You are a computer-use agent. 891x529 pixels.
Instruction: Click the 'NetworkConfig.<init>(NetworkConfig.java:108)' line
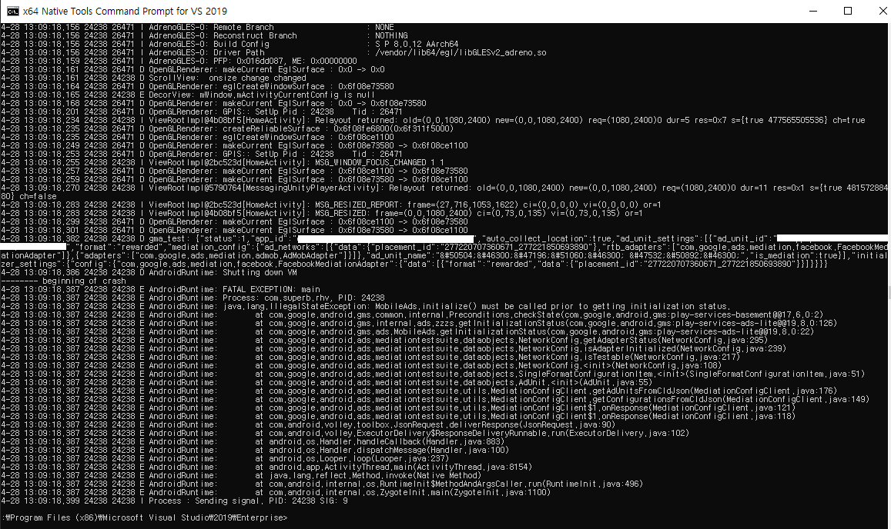click(361, 365)
